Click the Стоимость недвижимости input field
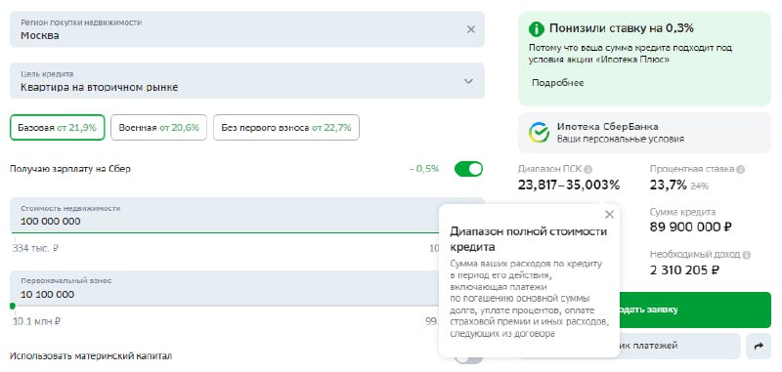The height and width of the screenshot is (372, 782). 225,216
